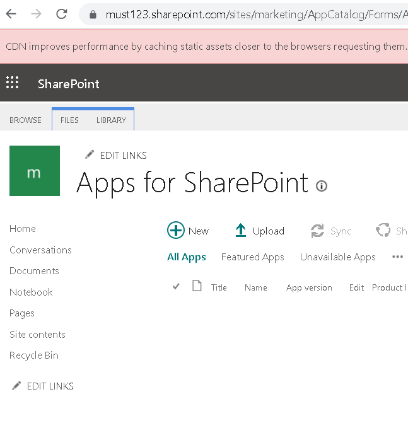The height and width of the screenshot is (445, 408).
Task: Open Recycle Bin in the left navigation
Action: tap(34, 355)
